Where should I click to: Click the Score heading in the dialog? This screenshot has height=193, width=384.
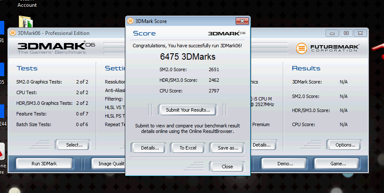point(144,33)
